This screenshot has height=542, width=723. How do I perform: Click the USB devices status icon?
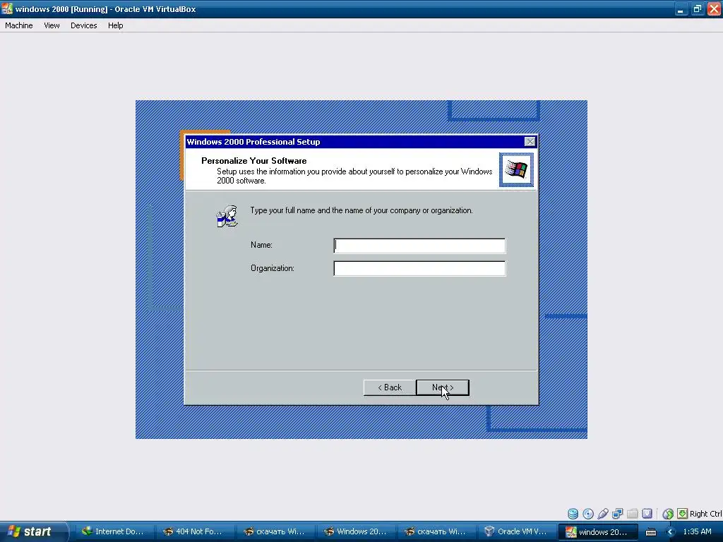pos(603,514)
